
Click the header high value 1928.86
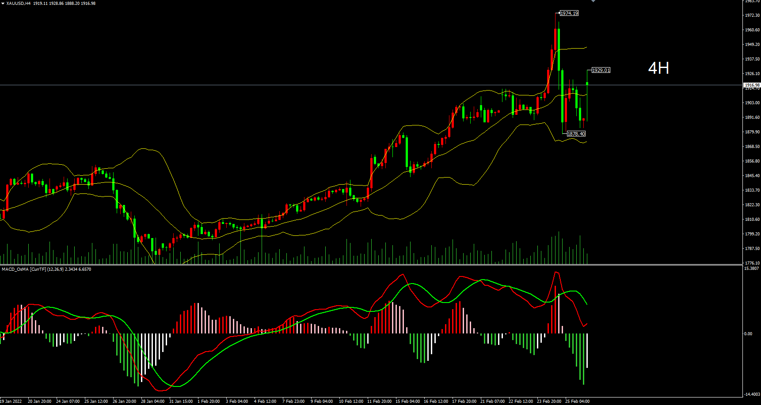[x=56, y=3]
